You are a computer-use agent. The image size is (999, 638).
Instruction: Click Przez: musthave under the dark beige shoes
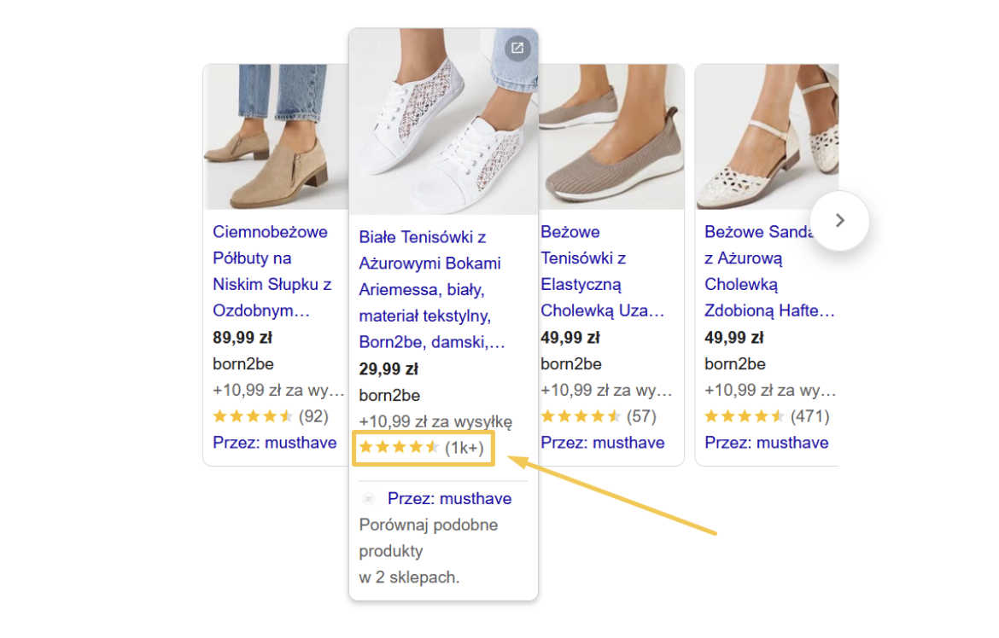(x=275, y=443)
